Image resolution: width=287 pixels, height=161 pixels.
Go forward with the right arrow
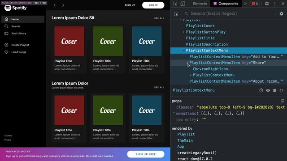coord(63,5)
